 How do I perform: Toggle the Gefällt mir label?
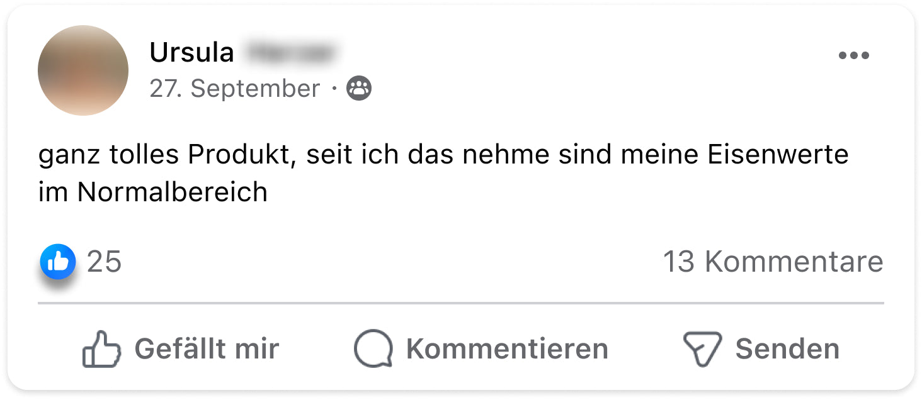207,349
